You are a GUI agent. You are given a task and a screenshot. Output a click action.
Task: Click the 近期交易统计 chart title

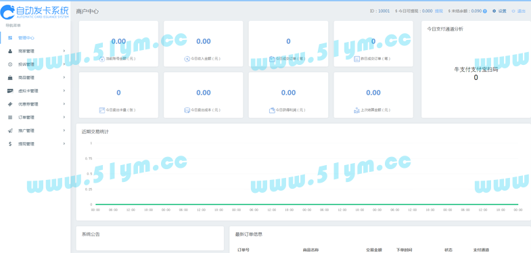pyautogui.click(x=95, y=131)
